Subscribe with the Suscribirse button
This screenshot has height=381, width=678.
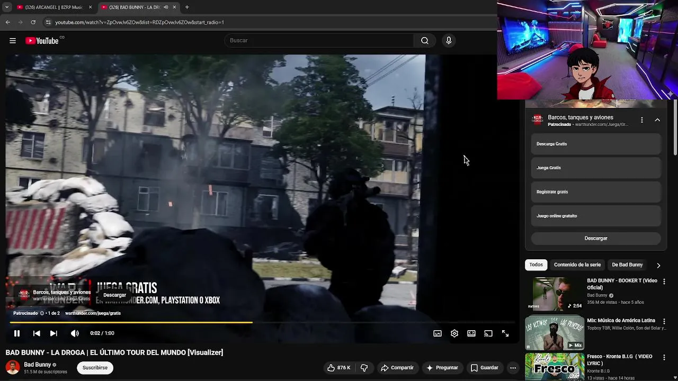coord(95,368)
